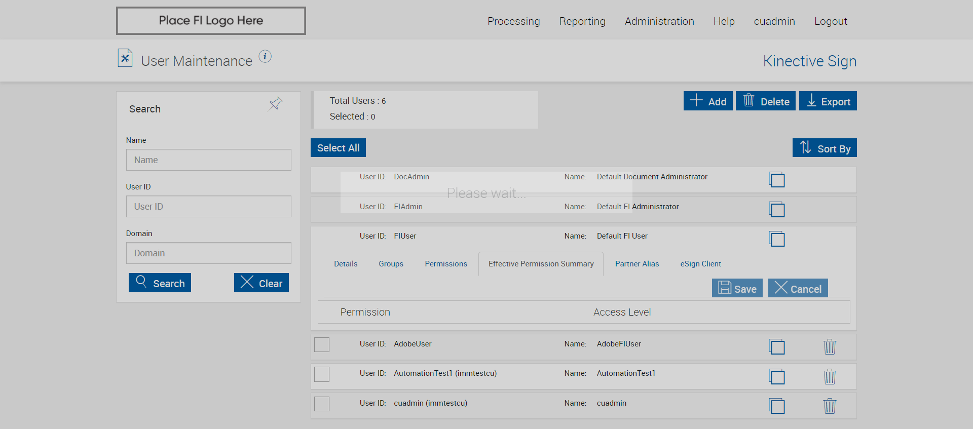
Task: Click copy icon for DocAdmin user
Action: coord(776,180)
